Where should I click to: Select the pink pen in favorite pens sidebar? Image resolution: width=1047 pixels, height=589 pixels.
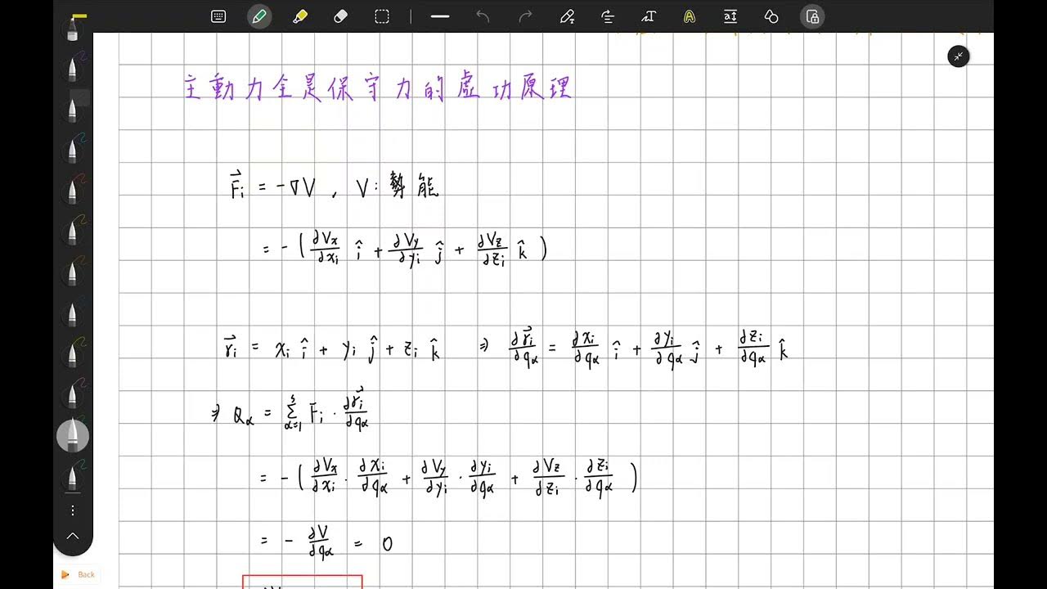pos(72,394)
